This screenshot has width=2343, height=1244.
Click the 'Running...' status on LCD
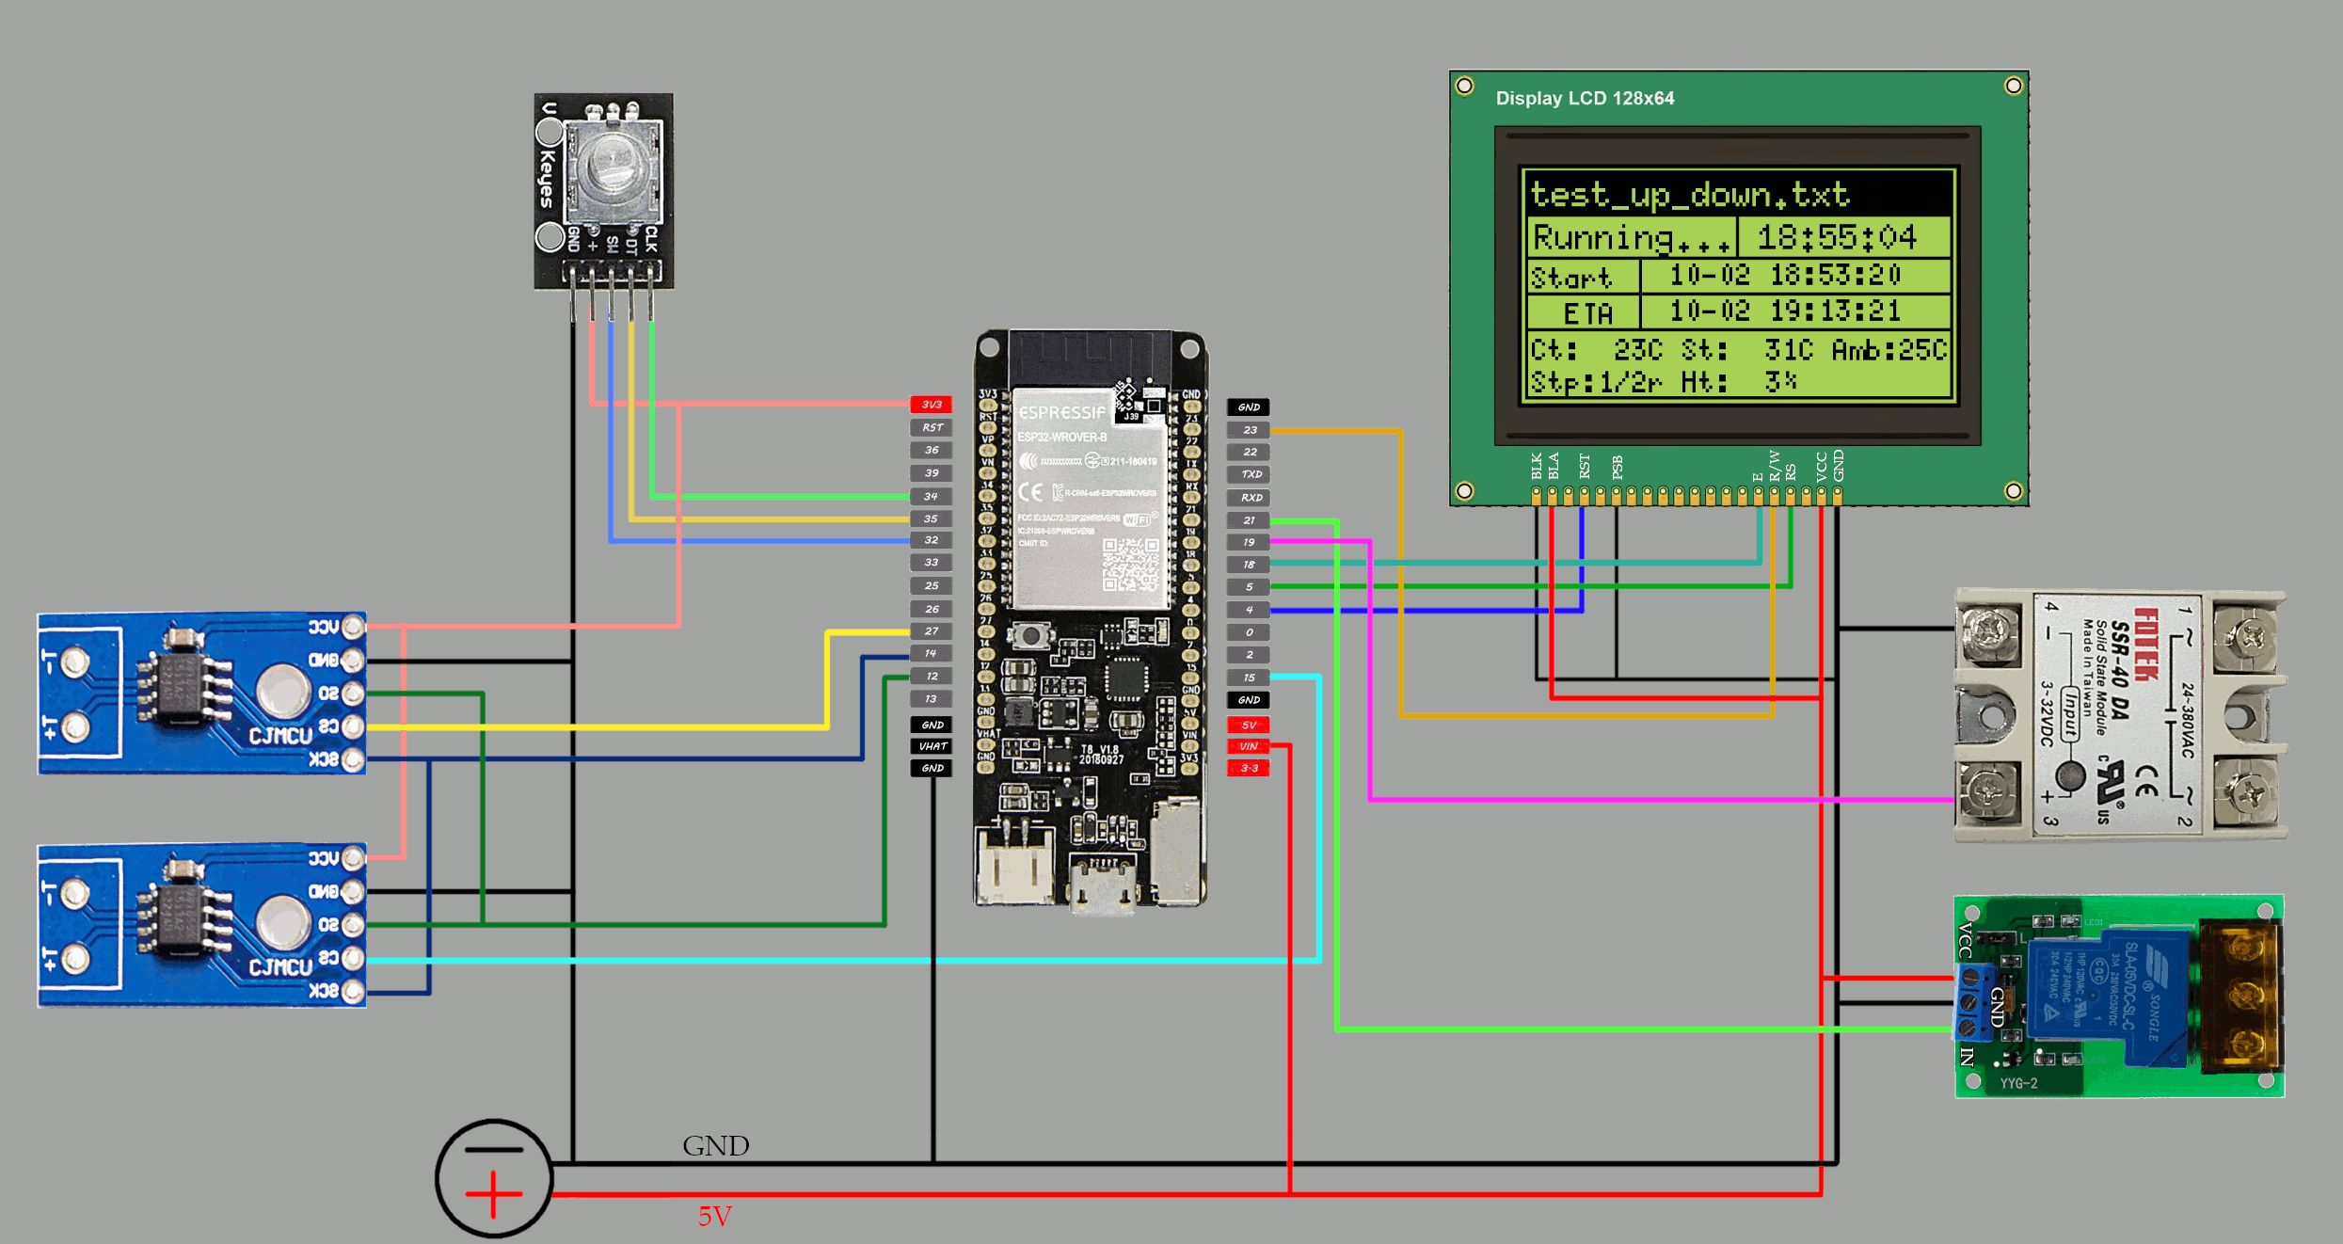pos(1632,238)
